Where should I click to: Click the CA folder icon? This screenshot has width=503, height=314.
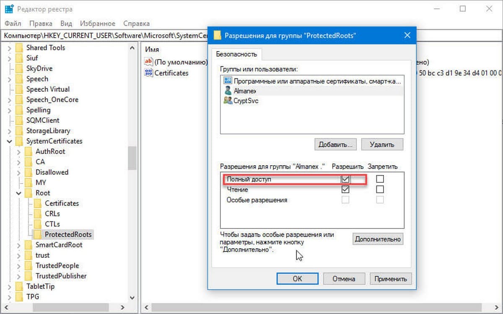click(x=28, y=162)
